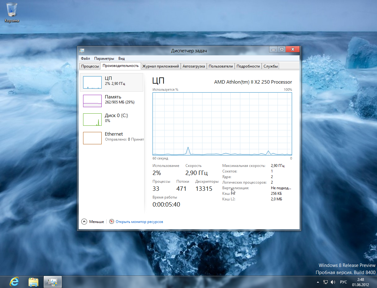
Task: Switch to the Пользователи tab
Action: [221, 66]
